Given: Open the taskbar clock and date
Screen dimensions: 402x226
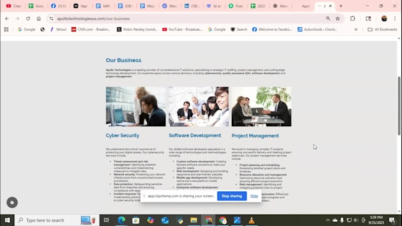Looking at the screenshot, I should point(376,220).
